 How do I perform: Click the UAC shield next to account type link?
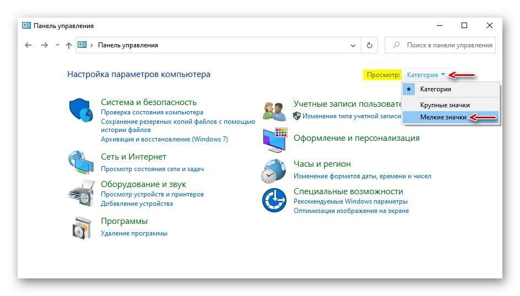point(297,116)
